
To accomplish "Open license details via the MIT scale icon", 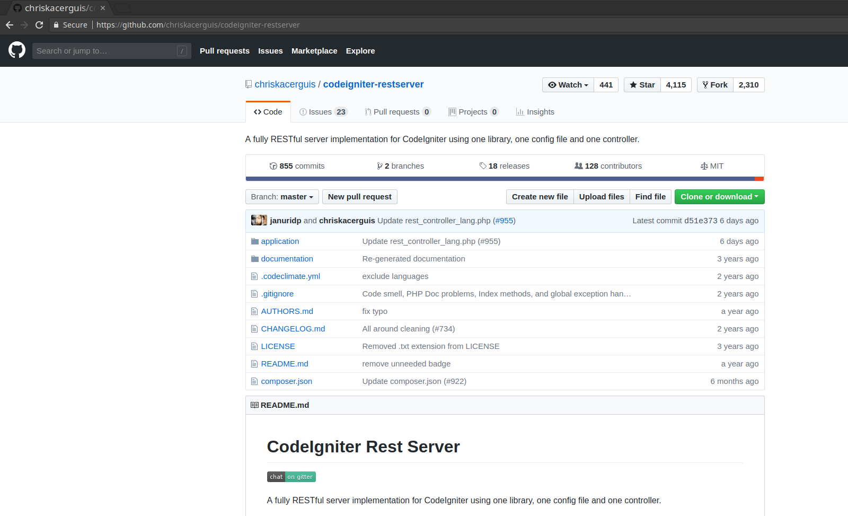I will pos(704,165).
